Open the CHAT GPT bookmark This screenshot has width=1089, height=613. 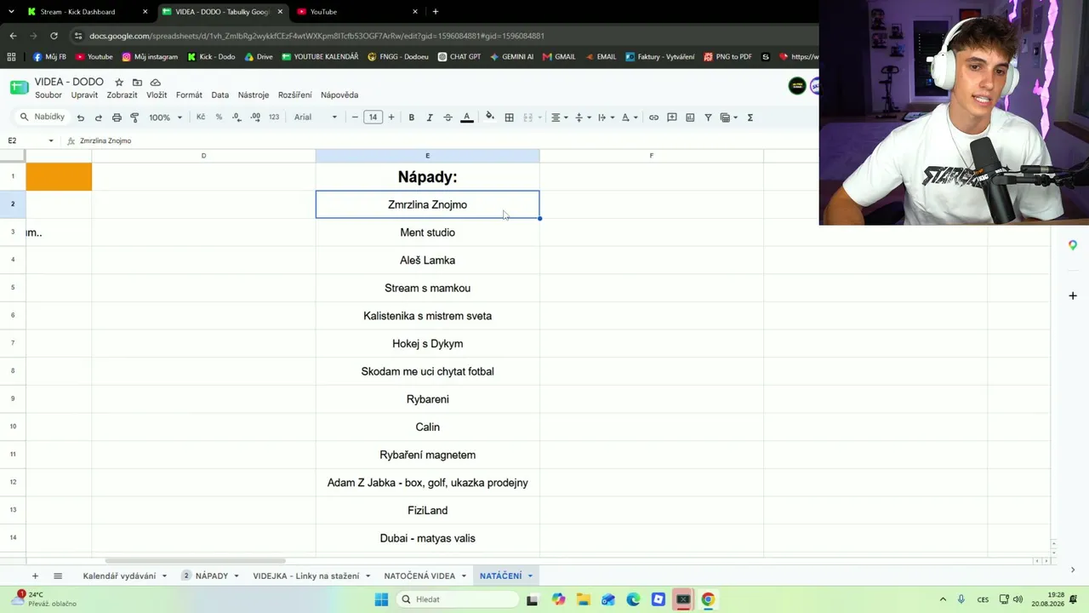[x=459, y=57]
